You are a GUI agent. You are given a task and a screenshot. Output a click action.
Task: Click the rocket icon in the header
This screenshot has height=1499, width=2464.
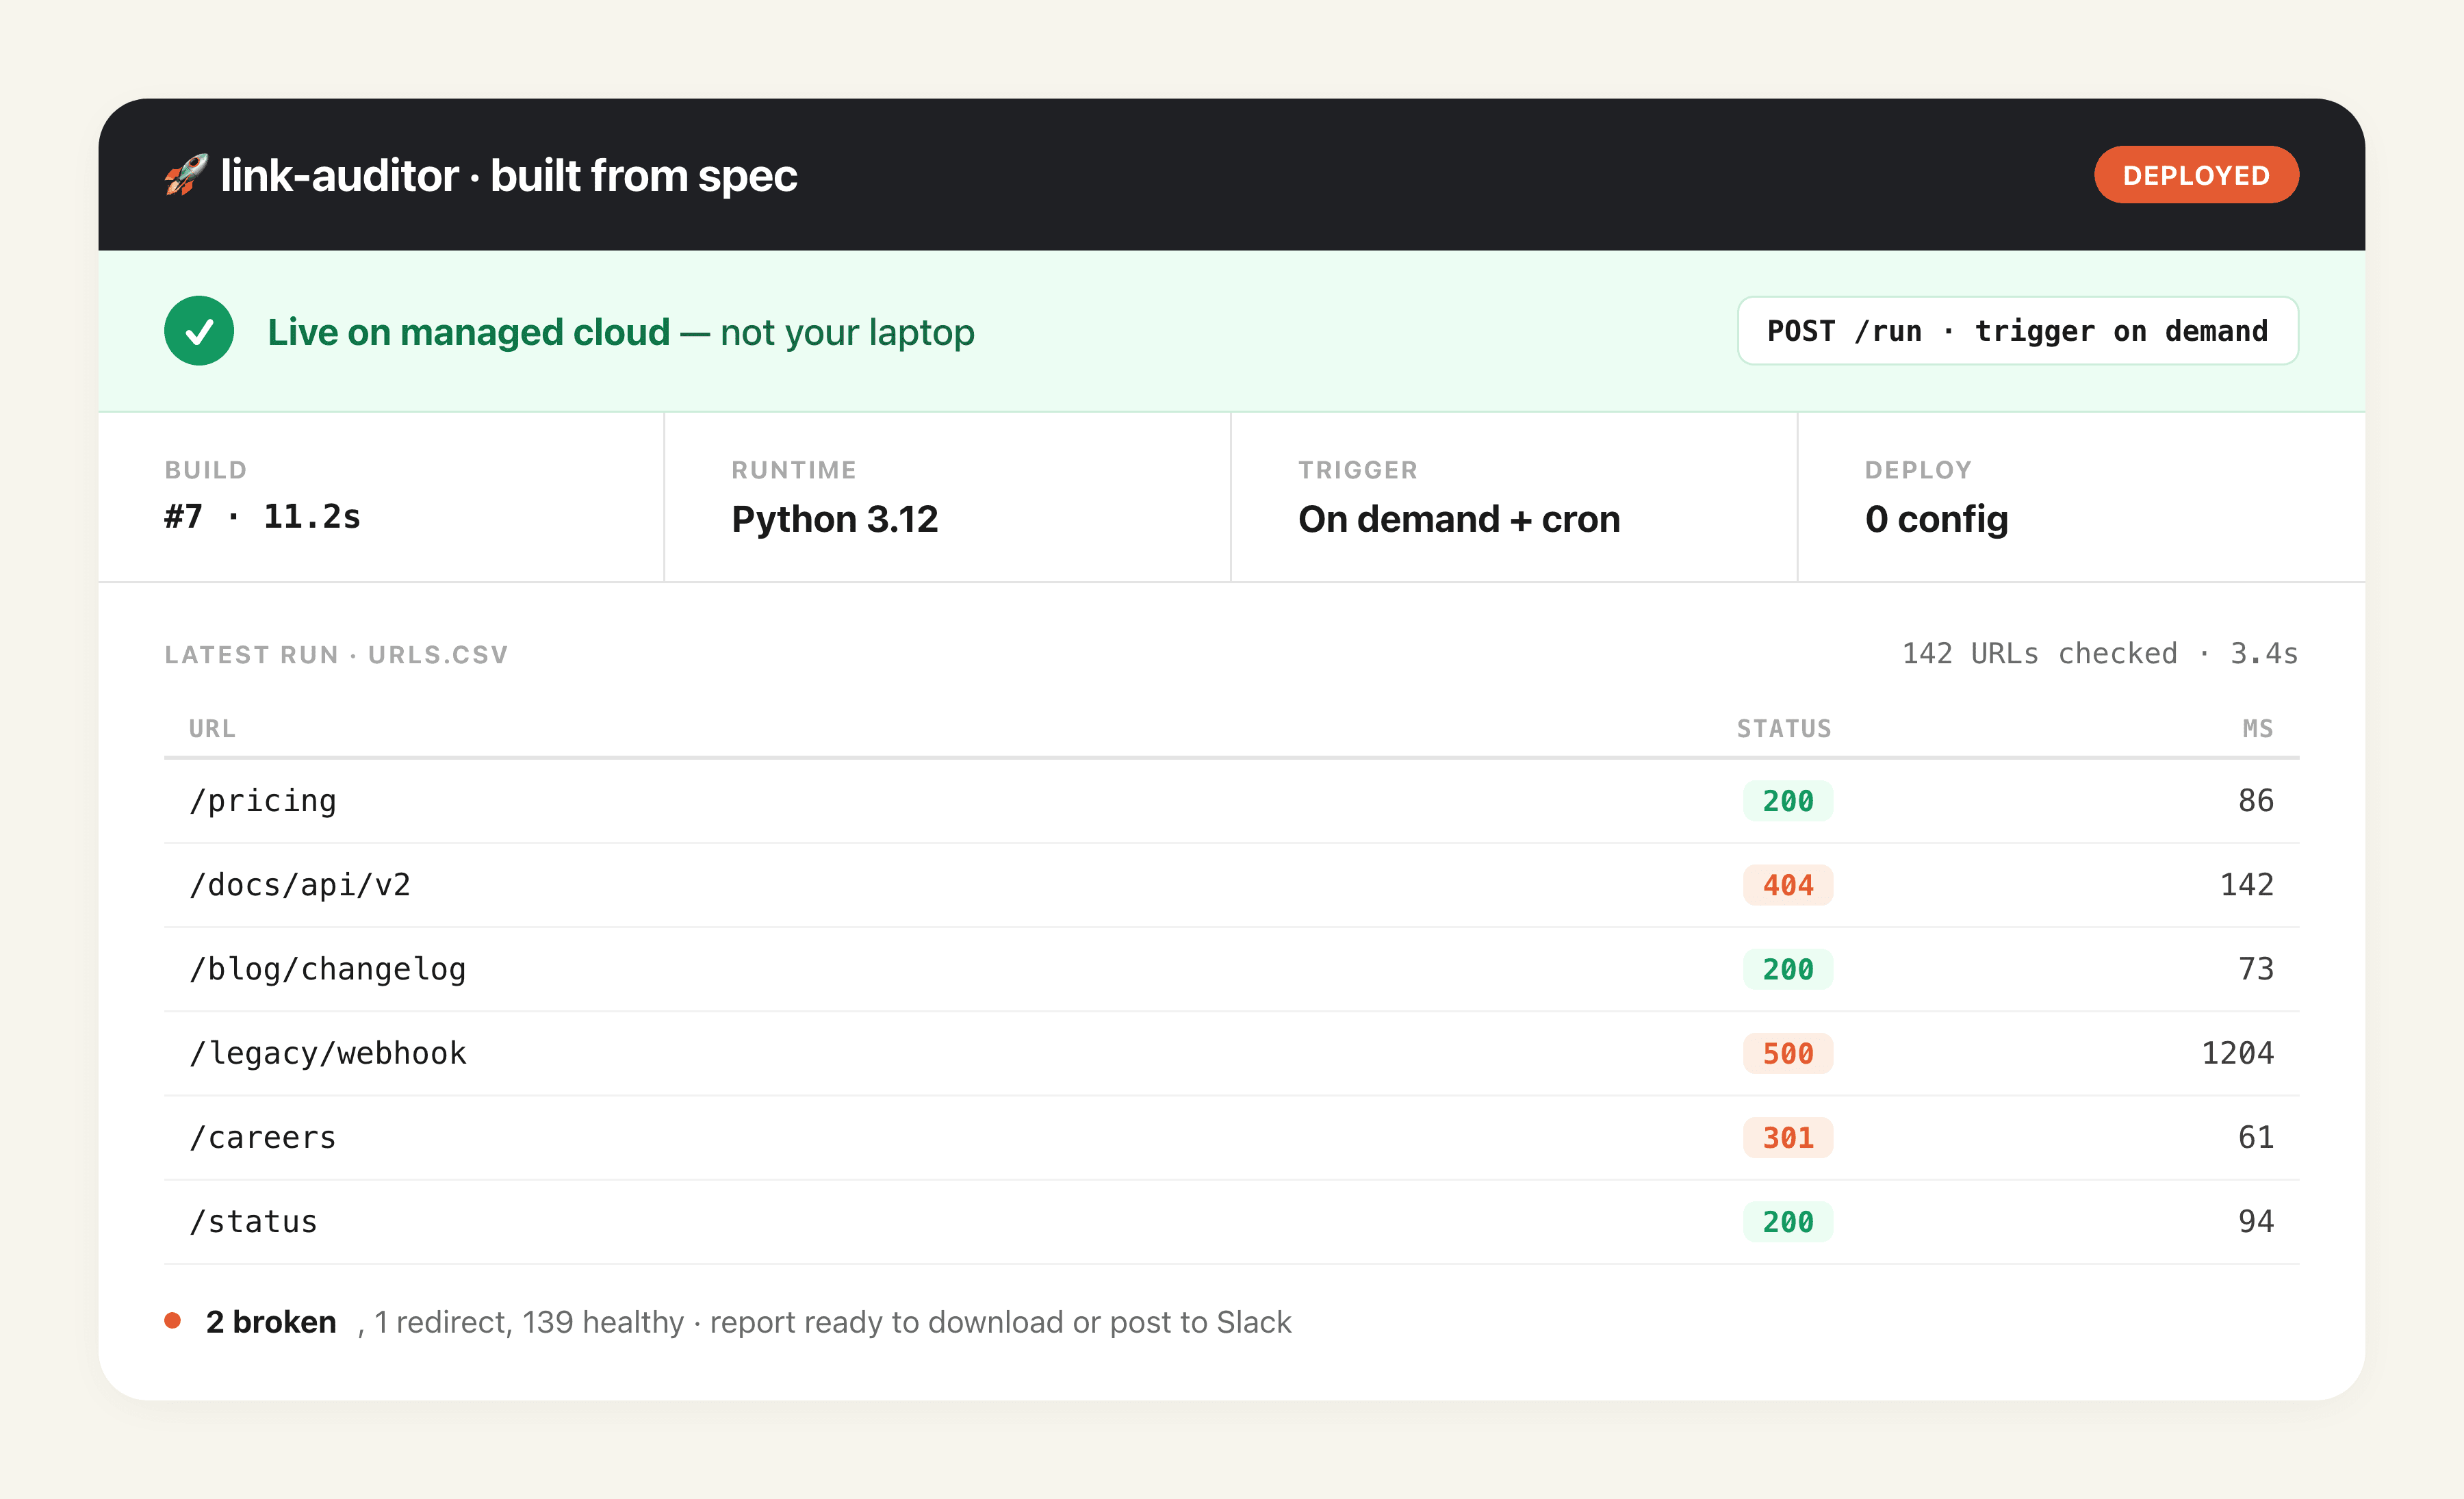186,175
